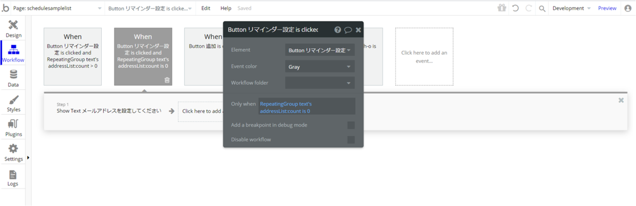The image size is (636, 206).
Task: Click the Bubble logo icon
Action: pyautogui.click(x=5, y=8)
